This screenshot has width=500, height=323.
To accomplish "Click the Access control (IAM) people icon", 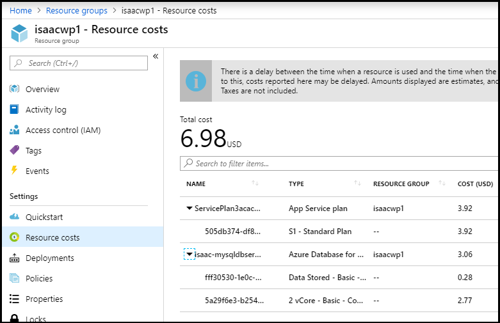I will click(x=15, y=130).
